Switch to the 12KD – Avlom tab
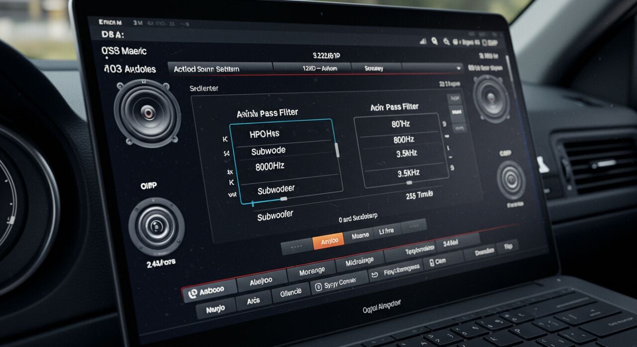The image size is (637, 347). tap(312, 69)
